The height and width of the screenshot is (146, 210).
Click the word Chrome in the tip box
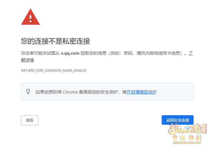point(70,92)
